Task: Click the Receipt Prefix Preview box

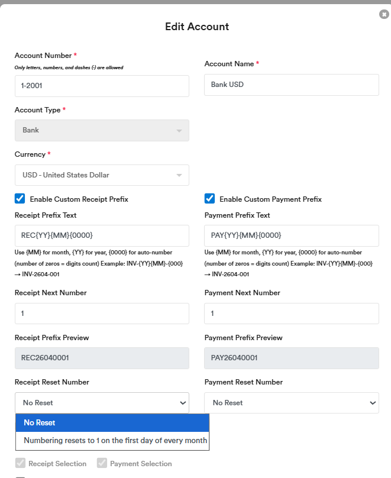Action: (x=102, y=358)
